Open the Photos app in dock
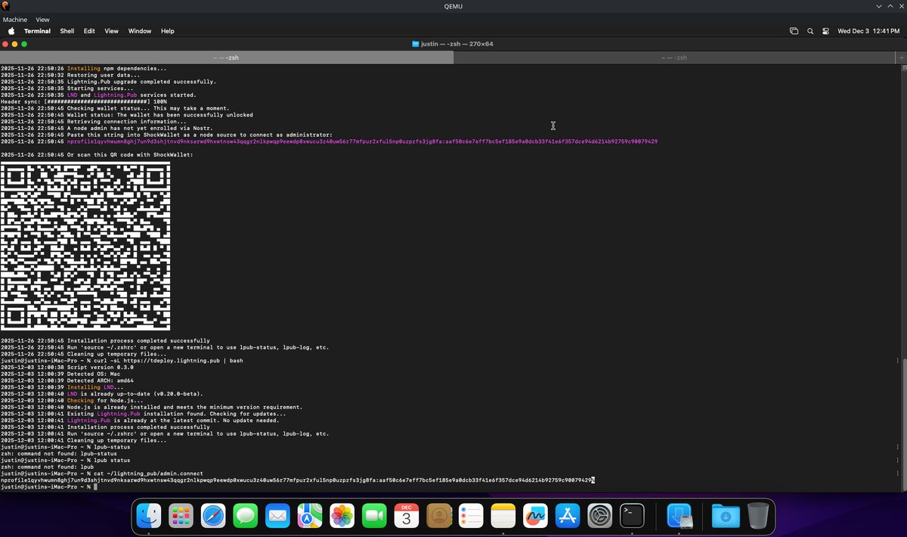The height and width of the screenshot is (537, 907). pos(342,517)
